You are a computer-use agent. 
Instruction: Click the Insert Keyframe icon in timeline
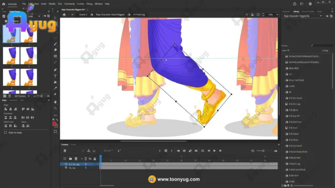coord(166,151)
